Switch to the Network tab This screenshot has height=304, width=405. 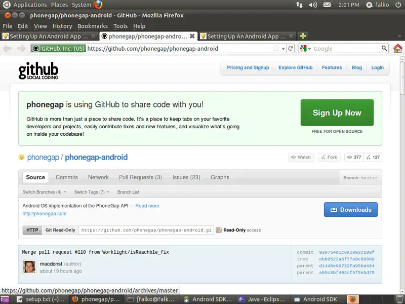[x=98, y=177]
